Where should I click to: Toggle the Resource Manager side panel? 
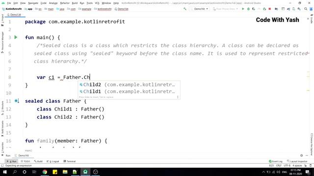tap(2, 43)
